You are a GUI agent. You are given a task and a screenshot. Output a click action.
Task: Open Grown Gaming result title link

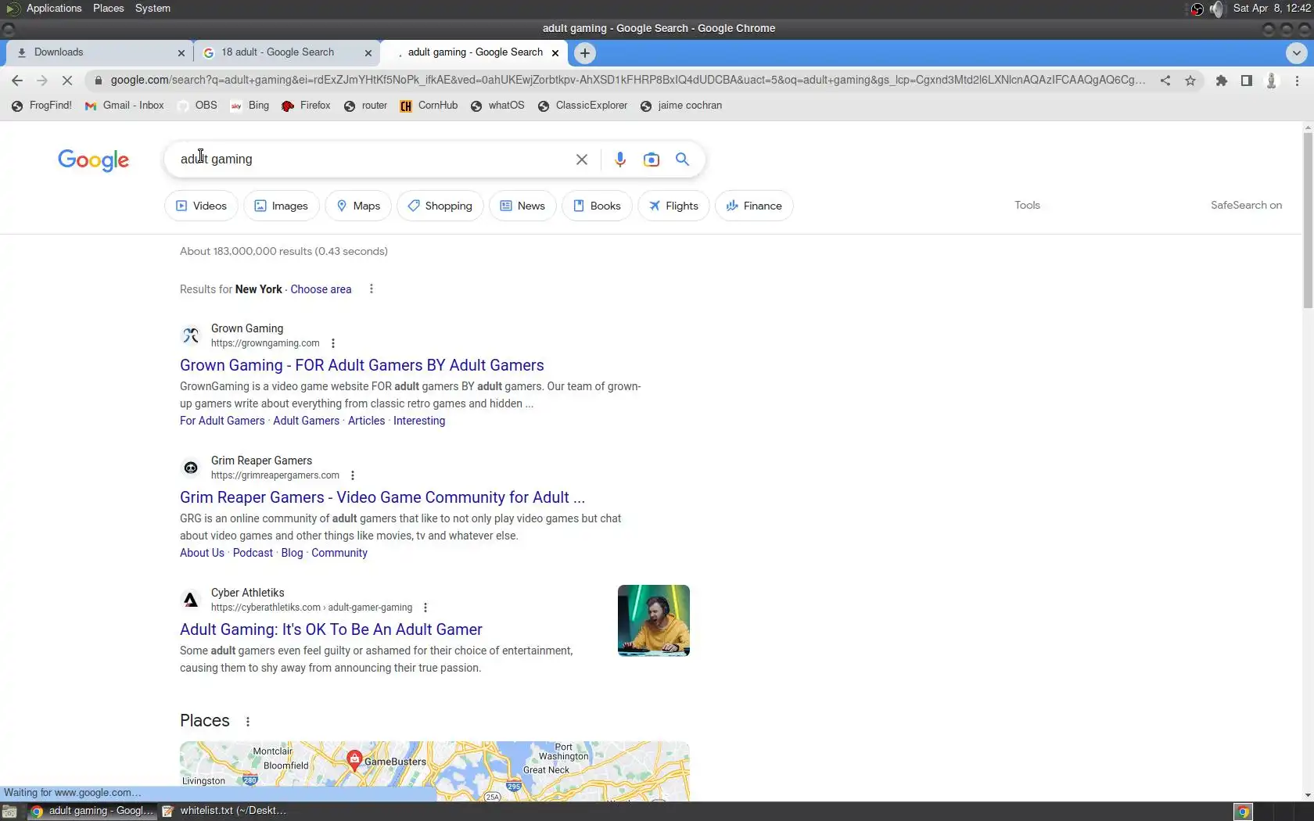tap(362, 365)
